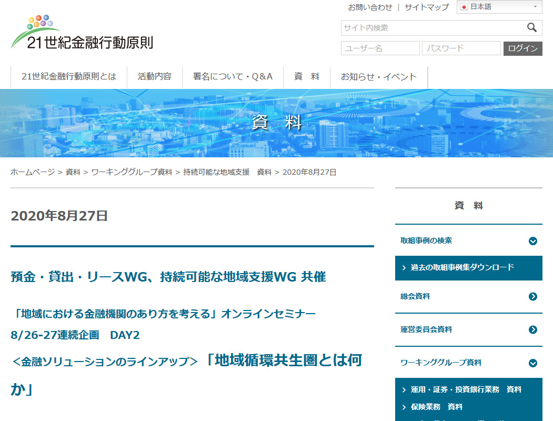Open 過去の取組事例集ダウンロード in the sidebar
The width and height of the screenshot is (553, 421).
coord(462,268)
